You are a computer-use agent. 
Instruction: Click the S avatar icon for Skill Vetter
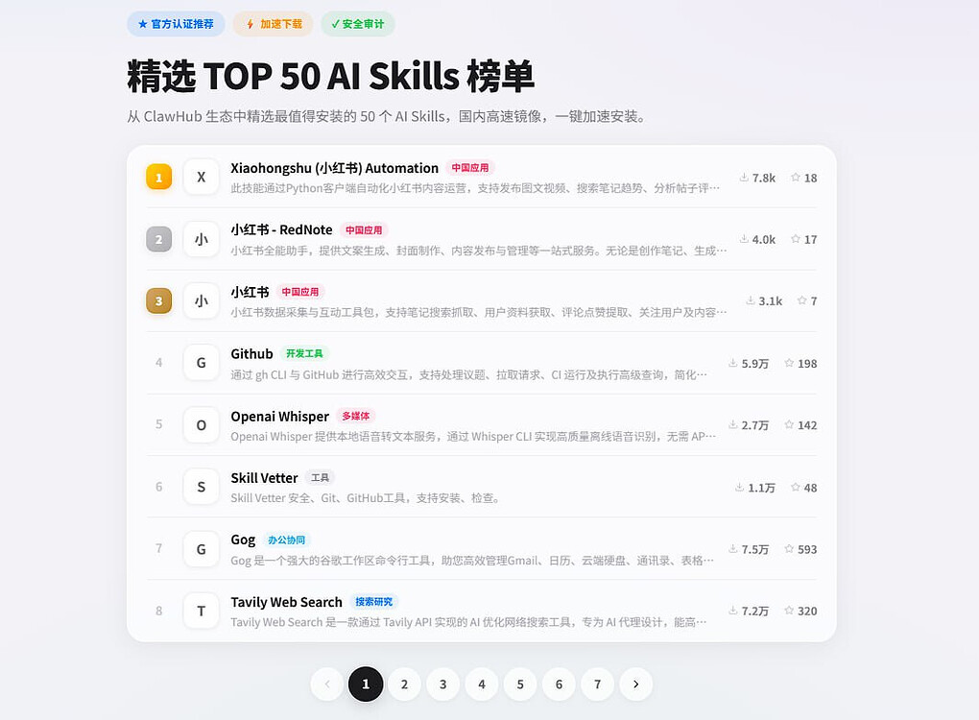201,487
